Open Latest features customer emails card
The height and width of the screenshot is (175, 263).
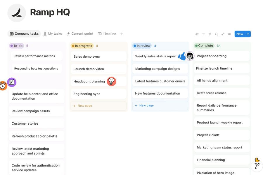pos(160,81)
